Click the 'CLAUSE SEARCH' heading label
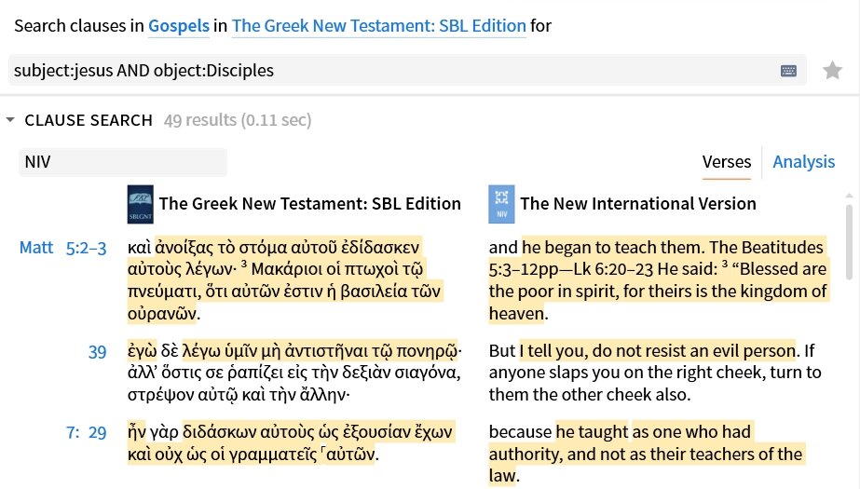This screenshot has width=860, height=489. pyautogui.click(x=89, y=120)
